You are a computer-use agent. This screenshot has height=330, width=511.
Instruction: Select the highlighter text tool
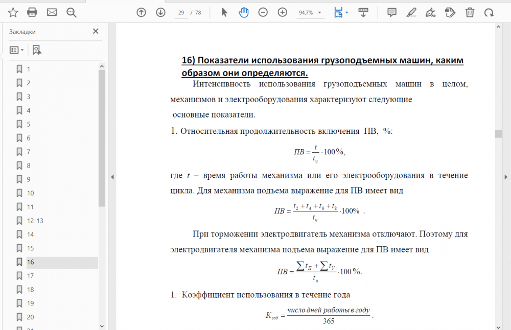coord(411,13)
